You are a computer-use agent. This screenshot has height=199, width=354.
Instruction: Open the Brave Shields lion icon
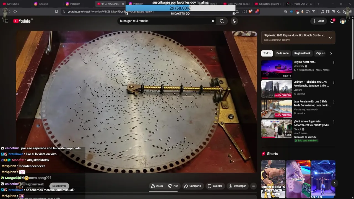click(x=250, y=12)
